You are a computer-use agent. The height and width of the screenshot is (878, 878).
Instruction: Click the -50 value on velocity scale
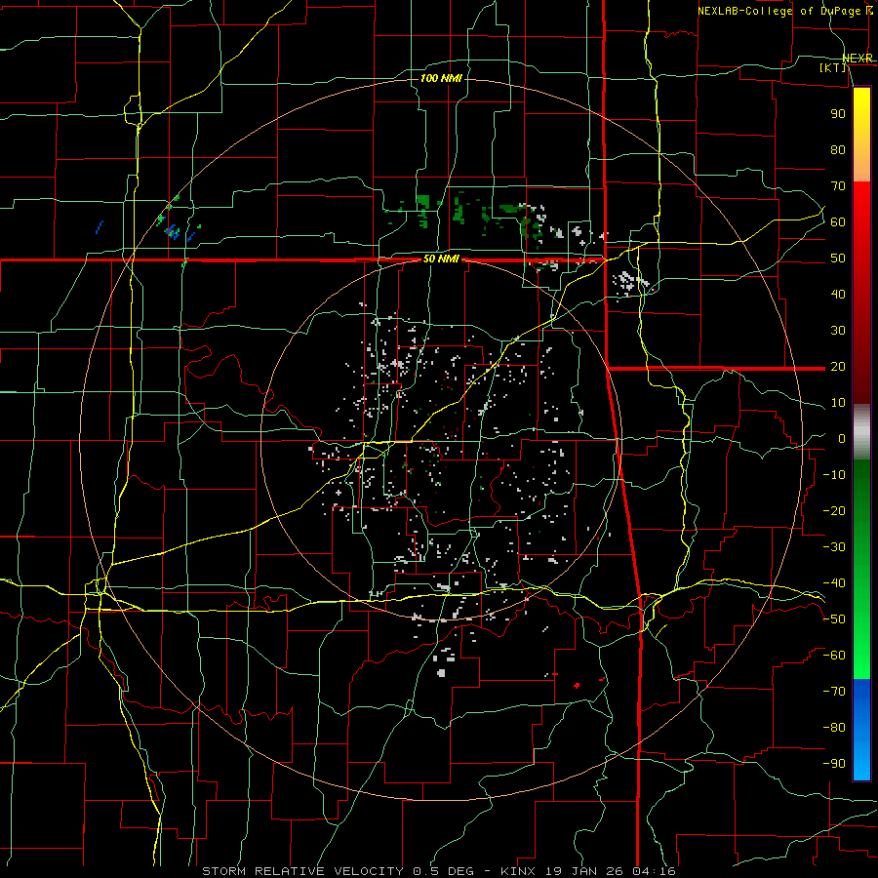pyautogui.click(x=834, y=619)
